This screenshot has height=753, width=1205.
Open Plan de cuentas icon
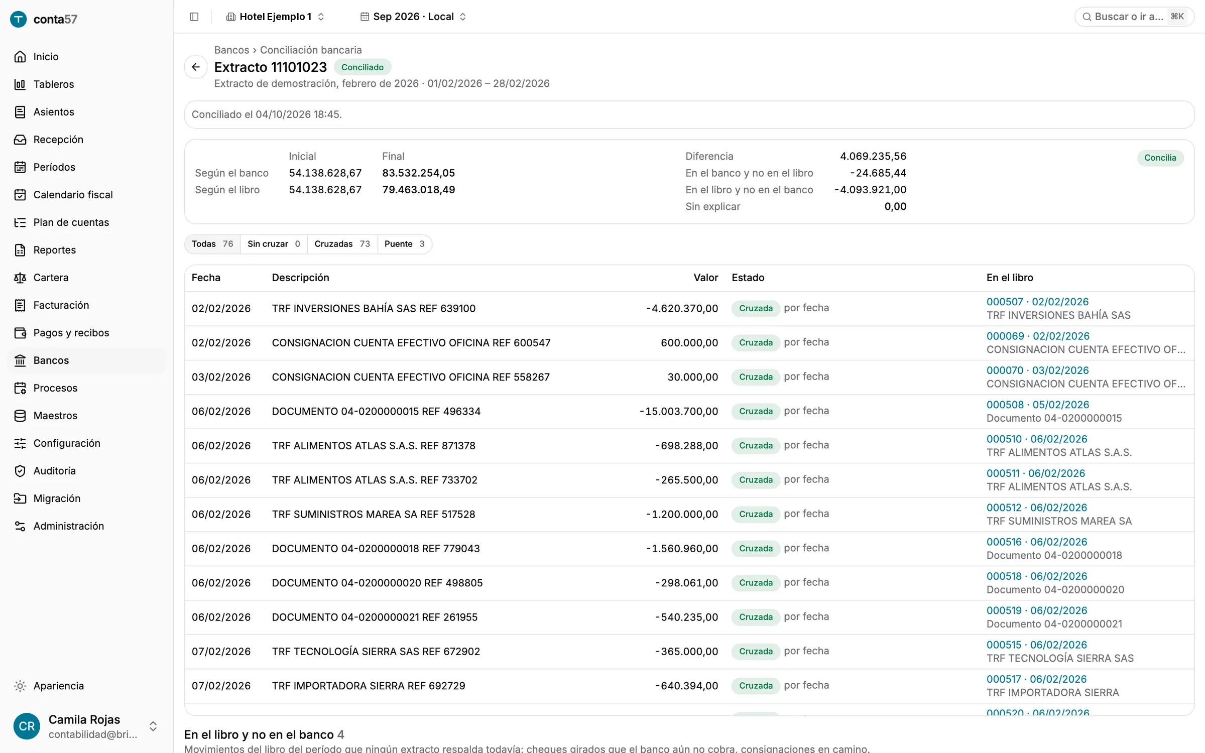[20, 222]
